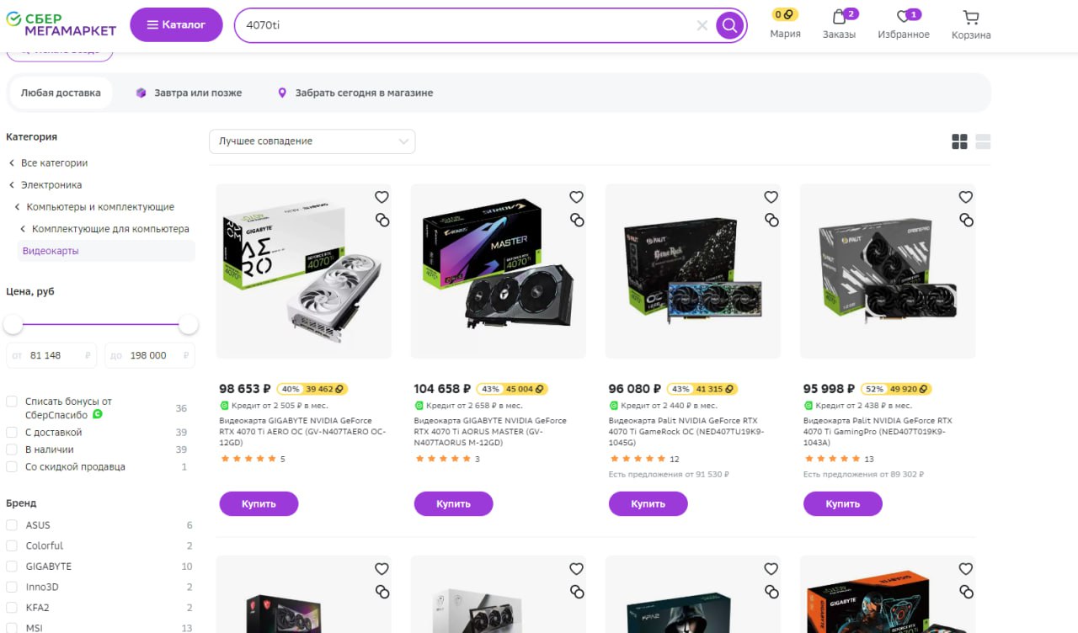
Task: Click the right price slider handle
Action: pos(189,324)
